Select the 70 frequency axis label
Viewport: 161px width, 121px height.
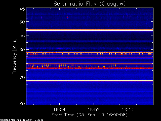point(22,77)
